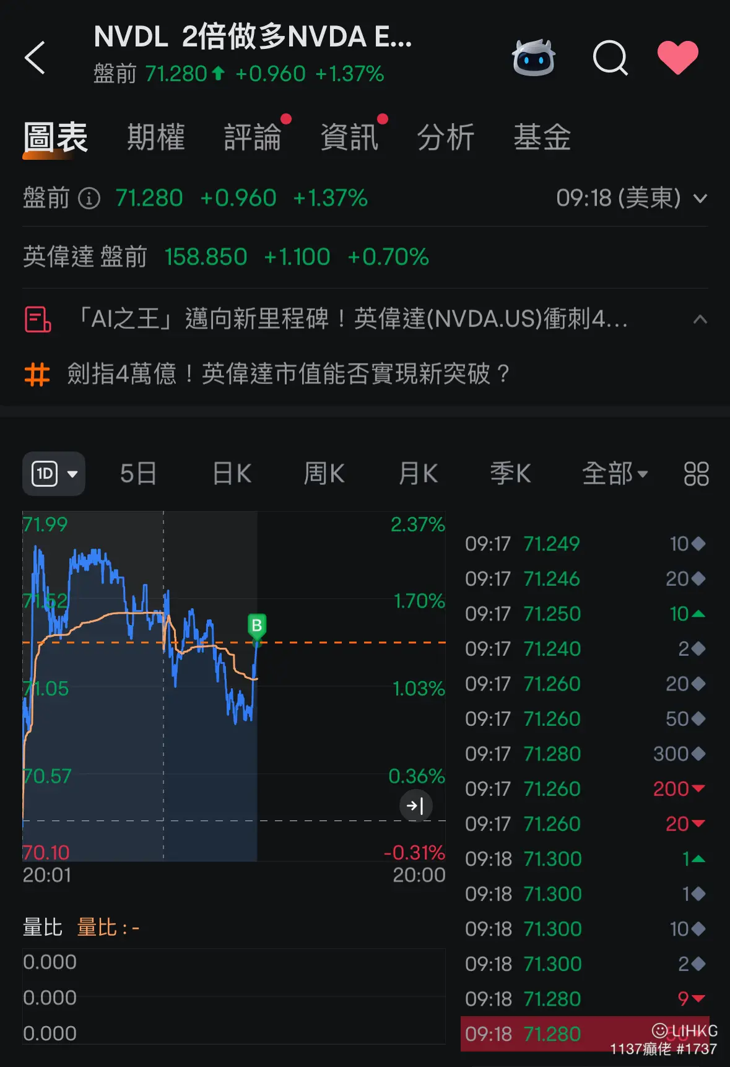
Task: Select the 09:17 71.246 trade row
Action: click(x=585, y=579)
